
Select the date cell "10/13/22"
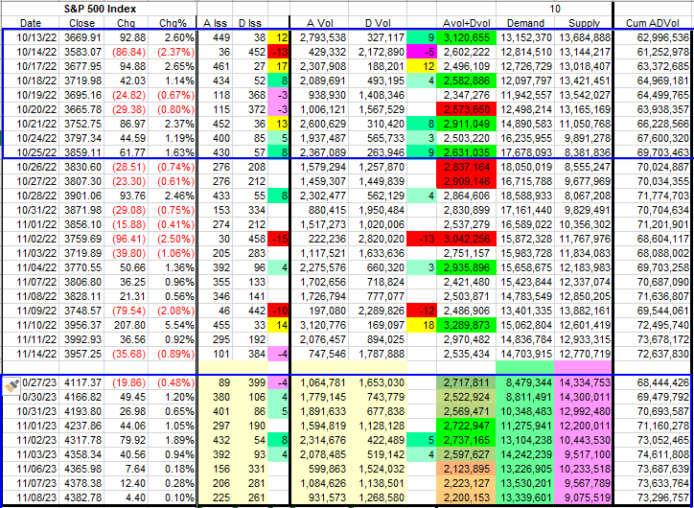coord(31,37)
